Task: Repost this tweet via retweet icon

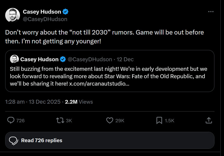Action: tap(60, 120)
